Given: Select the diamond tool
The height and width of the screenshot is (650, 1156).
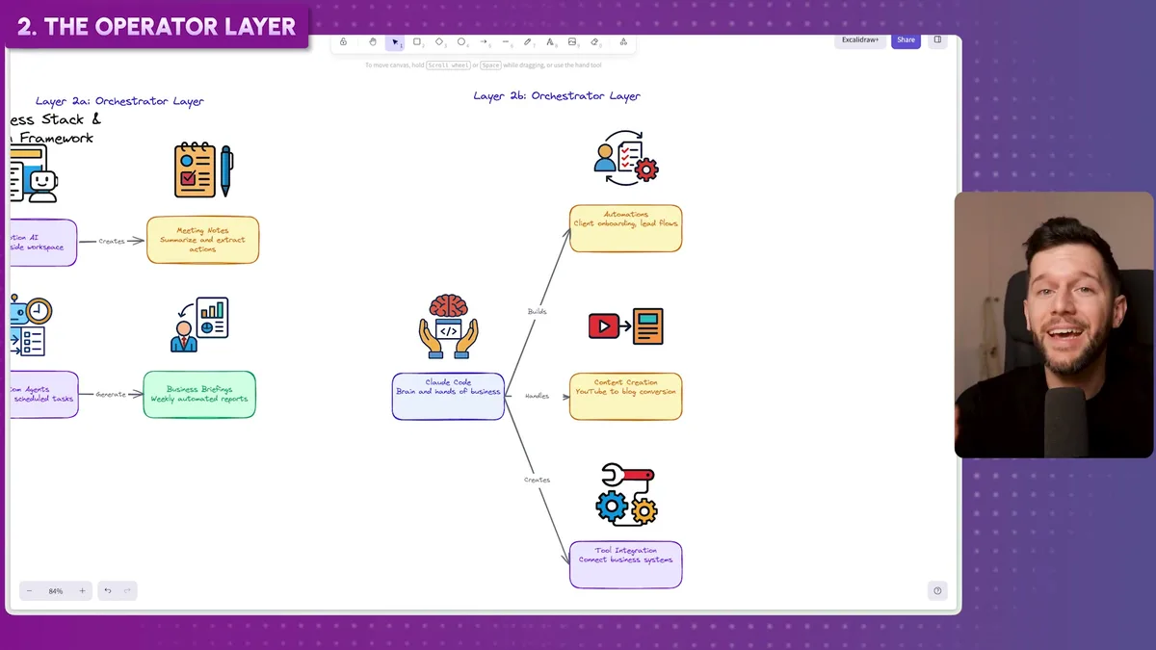Looking at the screenshot, I should 439,41.
